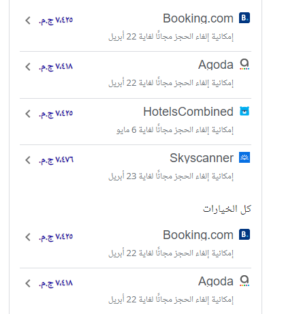Select the HotelsCombined price ٧٬٤٢٥ ج.م
The height and width of the screenshot is (314, 284).
pyautogui.click(x=56, y=114)
